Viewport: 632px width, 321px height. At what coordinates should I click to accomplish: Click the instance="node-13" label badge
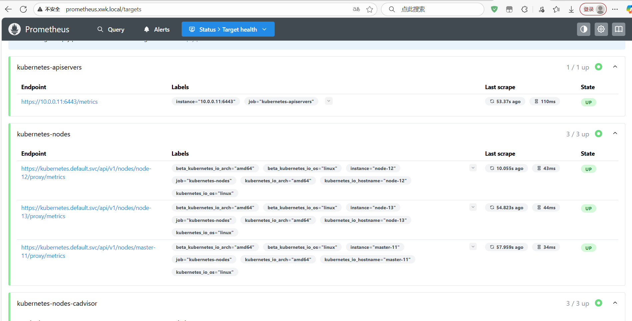[373, 208]
